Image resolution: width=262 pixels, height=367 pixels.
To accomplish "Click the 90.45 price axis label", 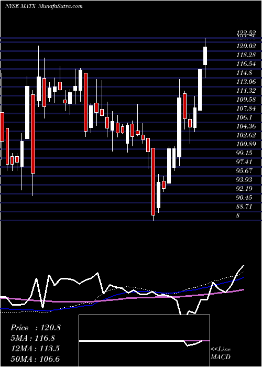I will 244,197.
